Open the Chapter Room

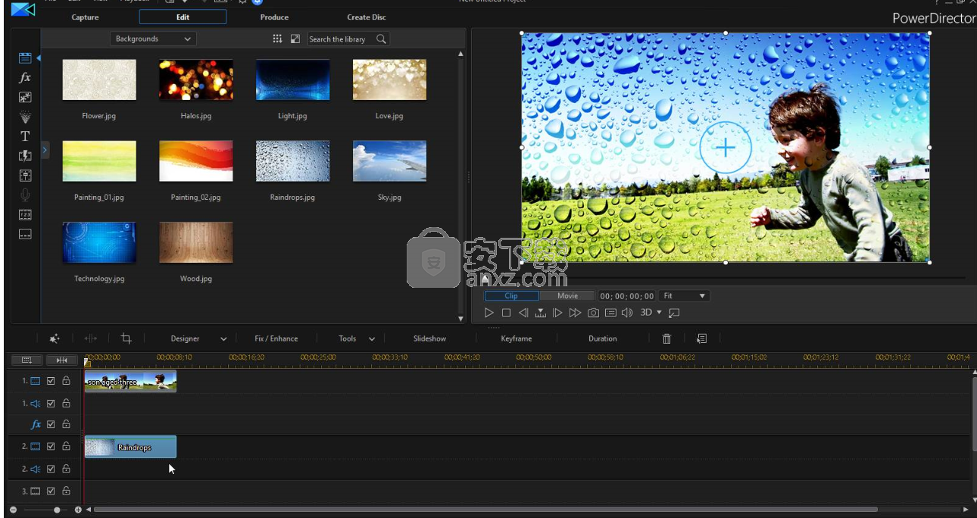pos(25,215)
